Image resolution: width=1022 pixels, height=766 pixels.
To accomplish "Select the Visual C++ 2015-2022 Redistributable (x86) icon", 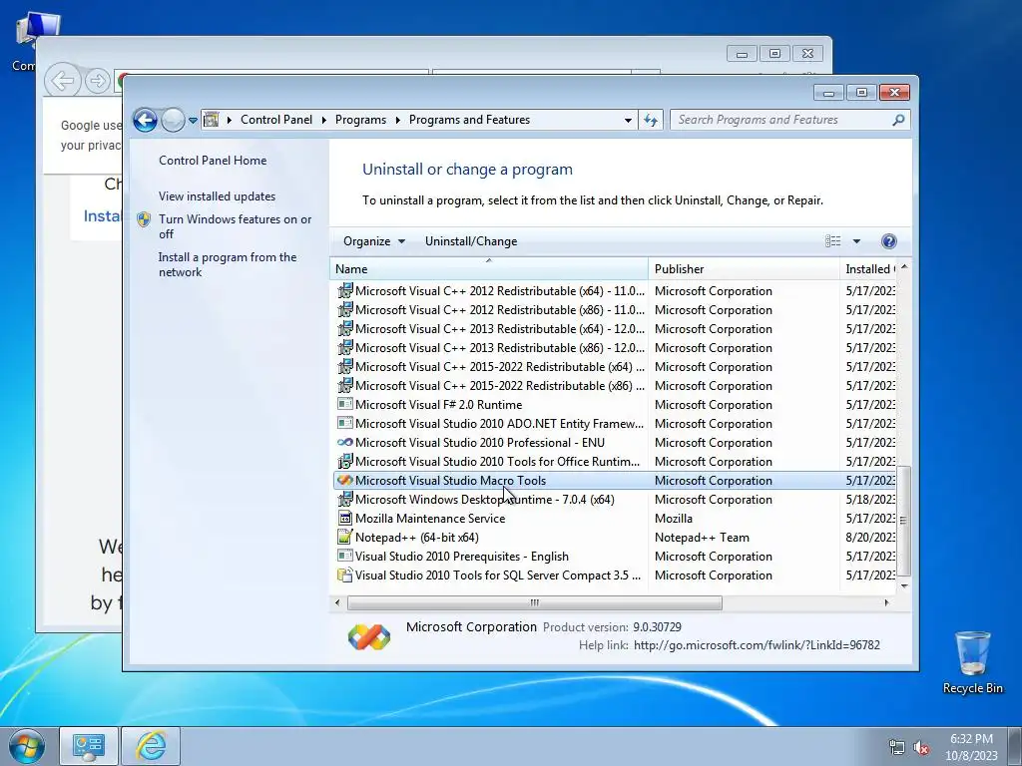I will (344, 385).
